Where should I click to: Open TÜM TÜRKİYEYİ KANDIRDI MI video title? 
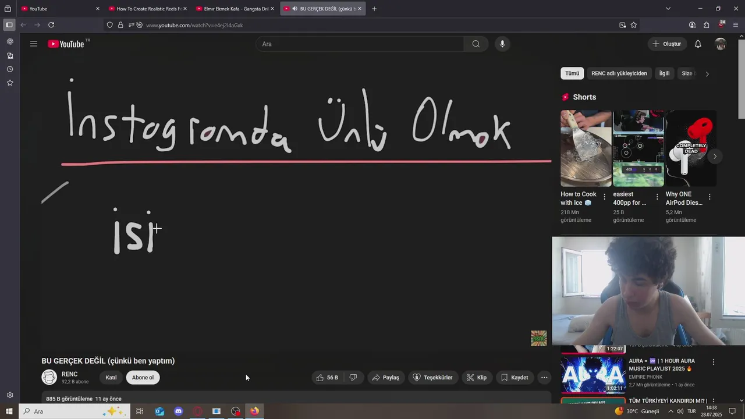click(x=668, y=401)
